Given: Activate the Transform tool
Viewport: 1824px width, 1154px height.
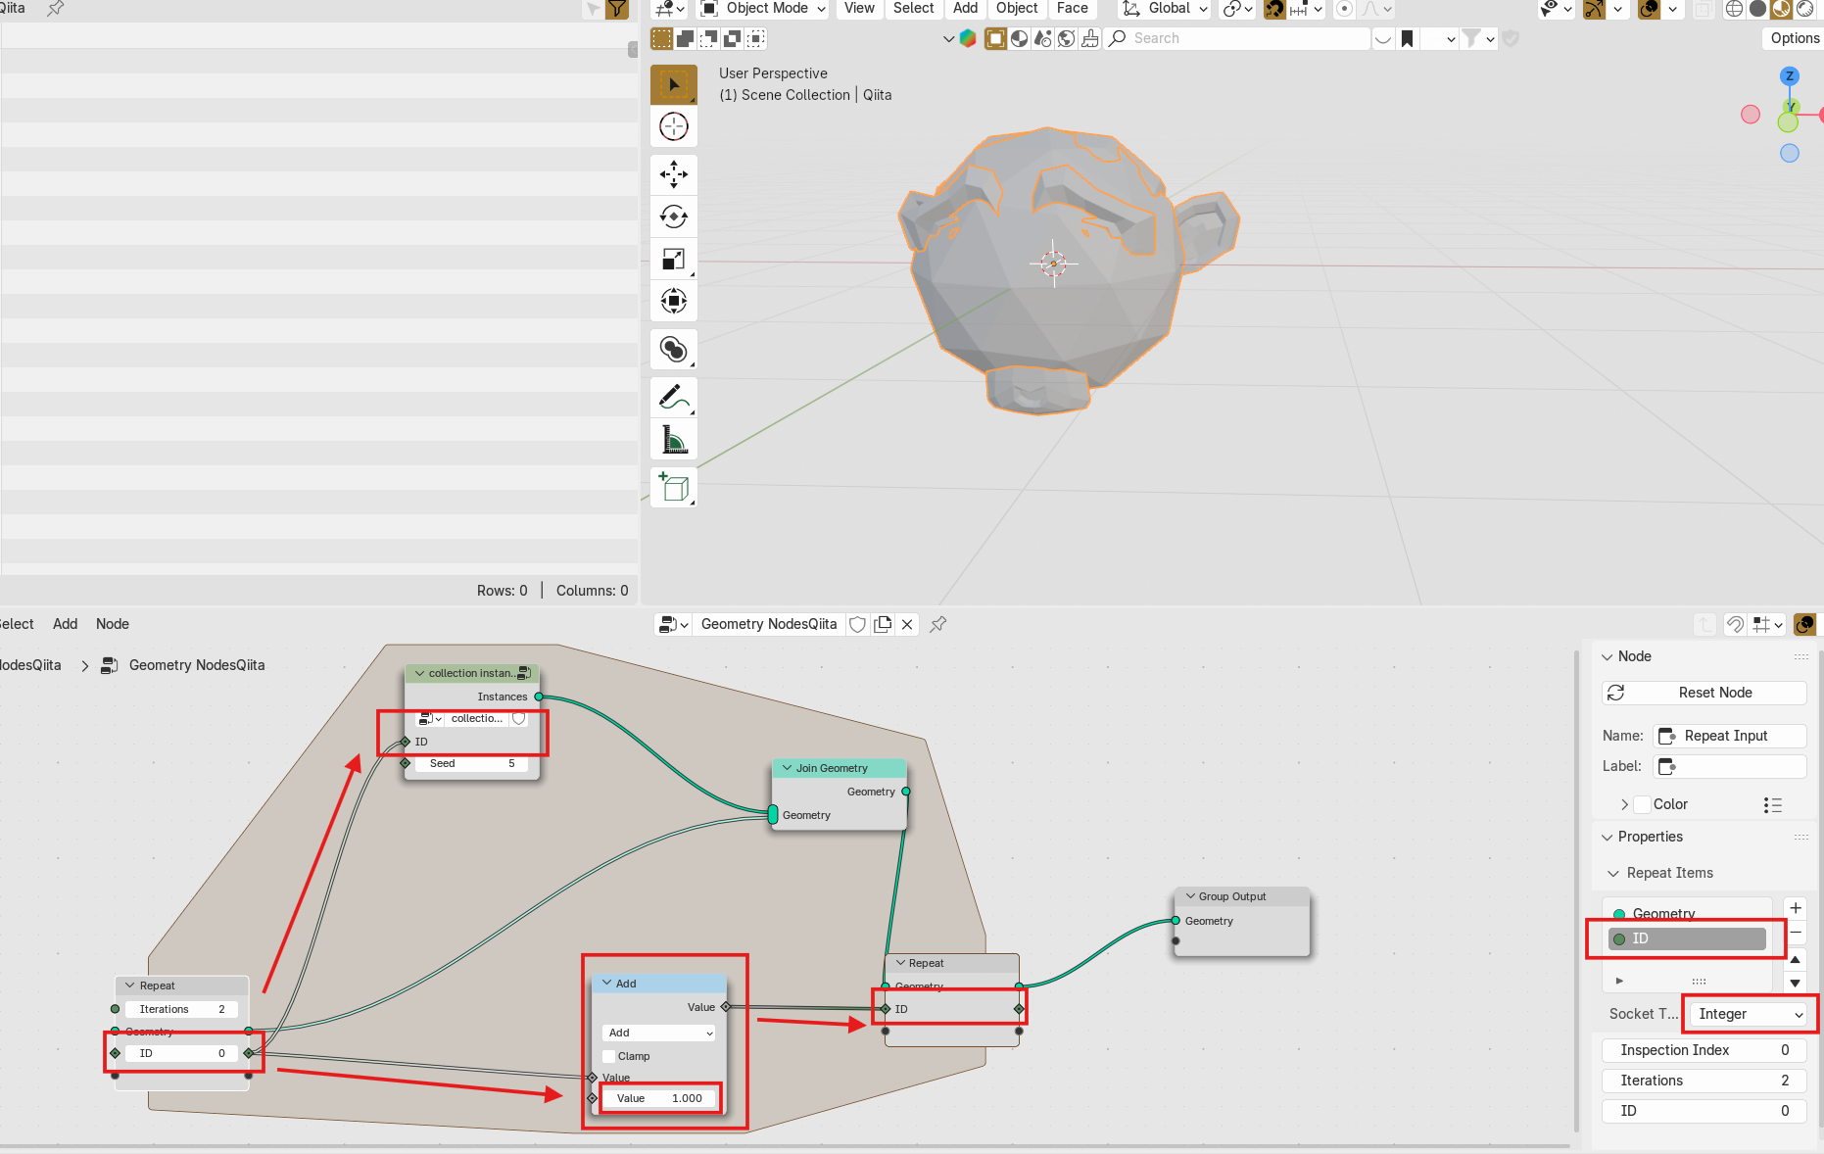Looking at the screenshot, I should pos(674,301).
